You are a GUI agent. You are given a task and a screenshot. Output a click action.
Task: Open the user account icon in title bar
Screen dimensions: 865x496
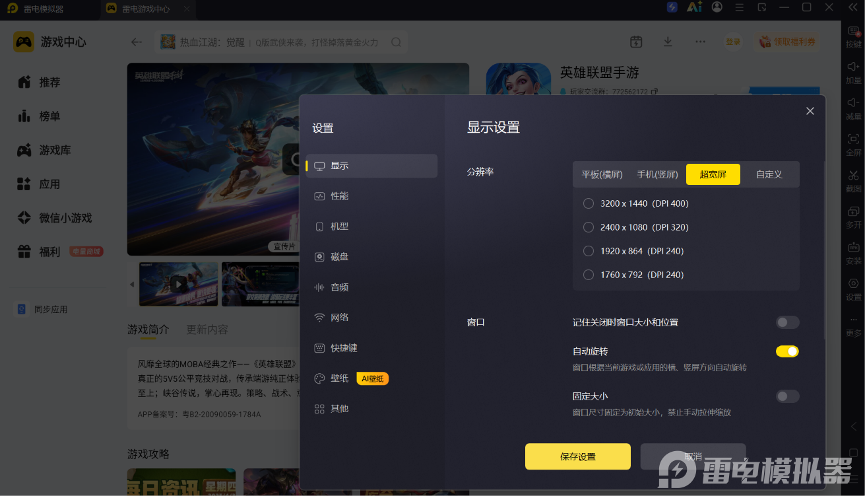tap(717, 7)
